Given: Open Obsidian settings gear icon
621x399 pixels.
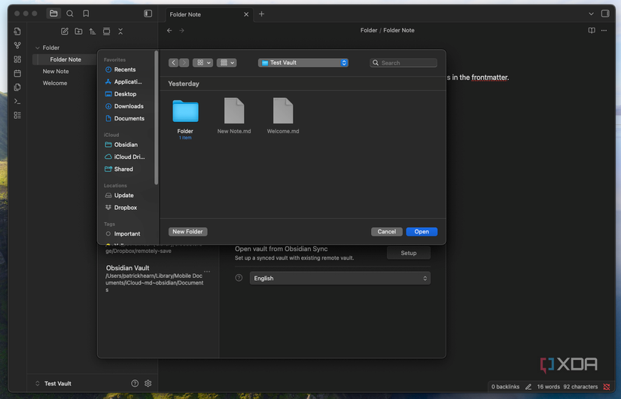Looking at the screenshot, I should point(148,383).
